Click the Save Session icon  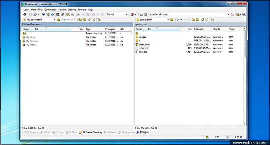pos(244,14)
